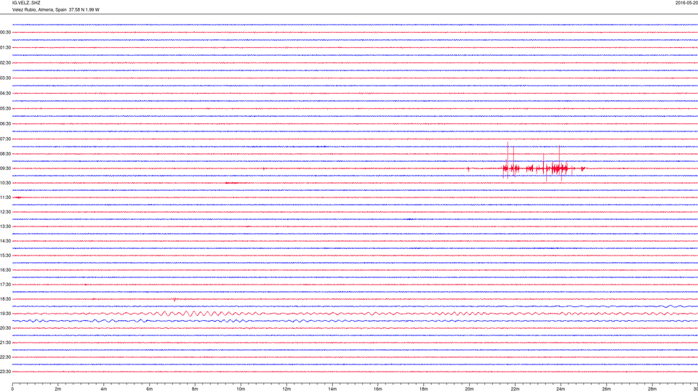Viewport: 698px width, 392px height.
Task: Click the 28m tick on minute axis
Action: coord(652,389)
